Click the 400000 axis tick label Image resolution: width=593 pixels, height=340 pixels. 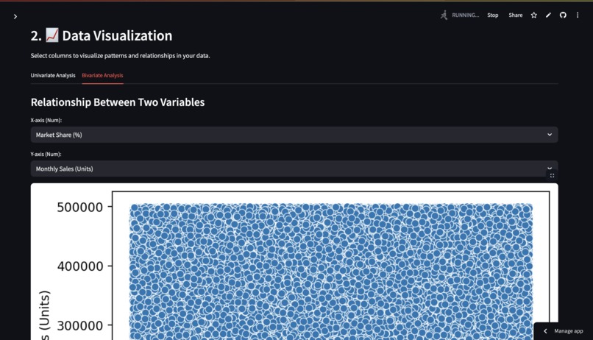80,266
